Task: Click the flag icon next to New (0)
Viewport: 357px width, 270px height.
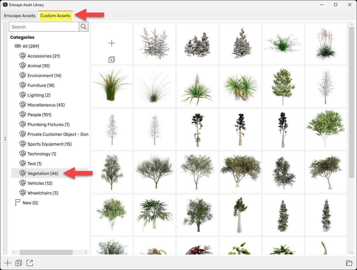Action: 17,202
